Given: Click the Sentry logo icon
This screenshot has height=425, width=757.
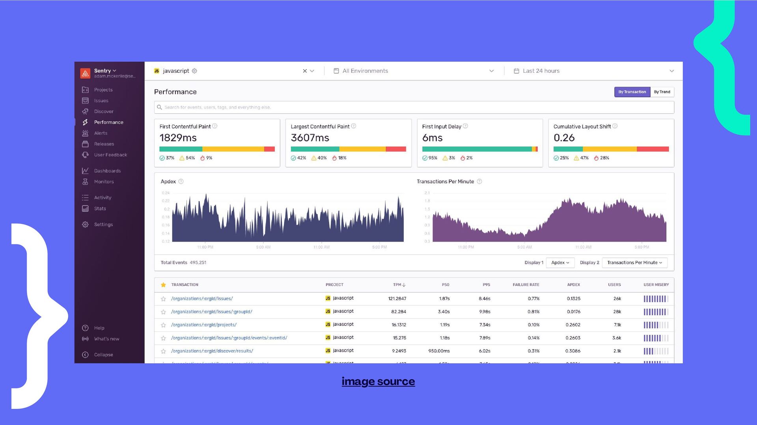Looking at the screenshot, I should point(85,73).
